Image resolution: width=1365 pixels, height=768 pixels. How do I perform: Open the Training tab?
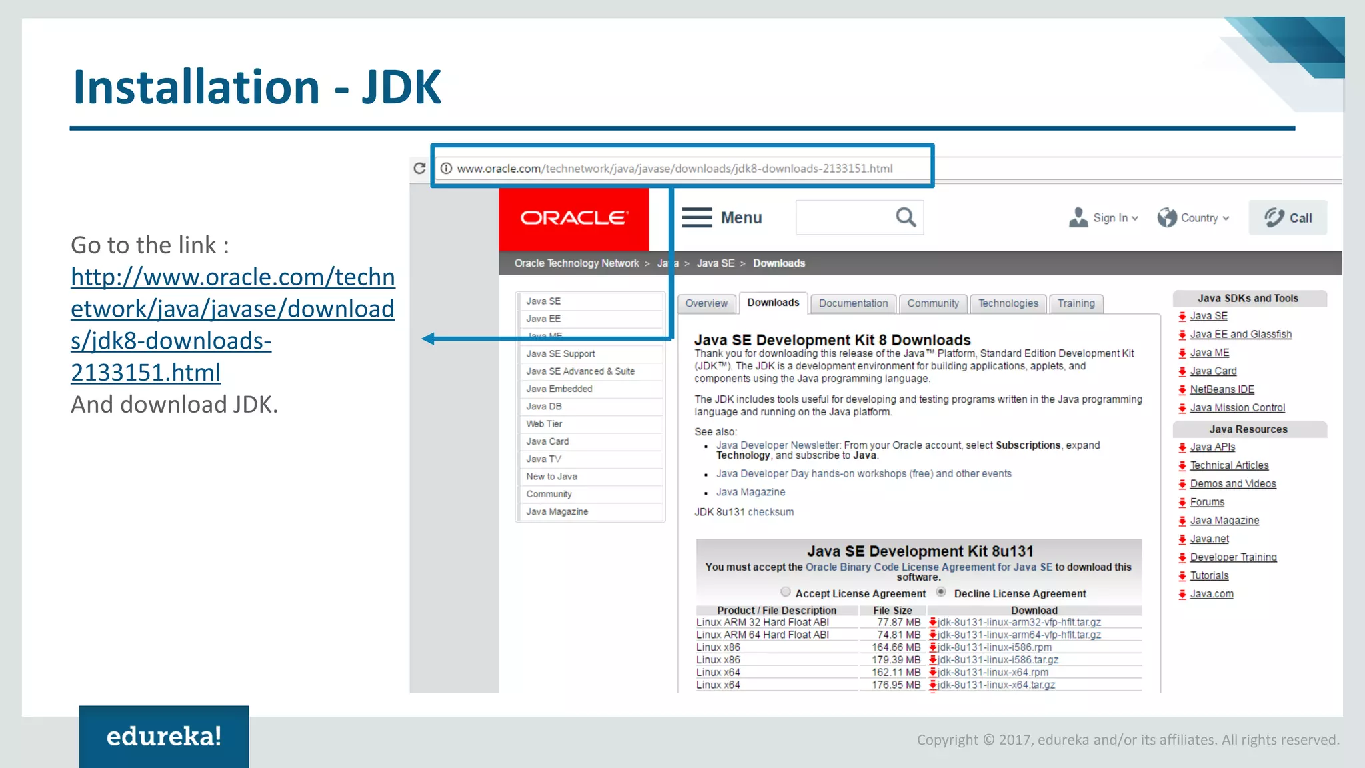point(1076,303)
